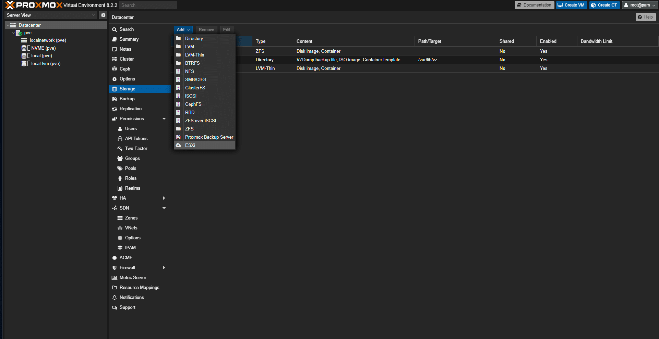
Task: Open the Summary sidebar item
Action: point(140,39)
